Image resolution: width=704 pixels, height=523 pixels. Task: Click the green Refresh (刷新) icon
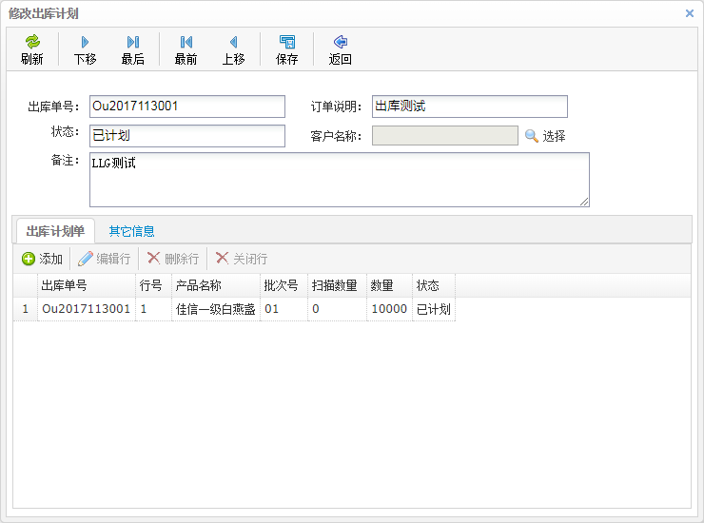[32, 42]
